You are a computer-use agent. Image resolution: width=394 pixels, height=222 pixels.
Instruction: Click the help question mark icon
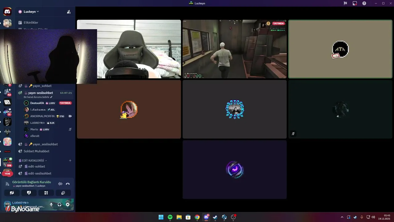coord(364,3)
